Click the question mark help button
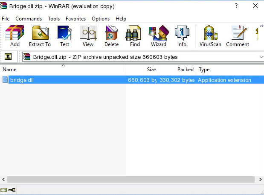The width and height of the screenshot is (264, 195). click(236, 6)
